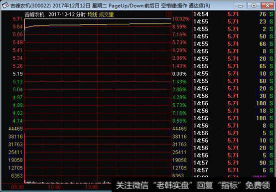The height and width of the screenshot is (192, 276).
Task: Click the 4.74 price axis label
Action: point(17,121)
